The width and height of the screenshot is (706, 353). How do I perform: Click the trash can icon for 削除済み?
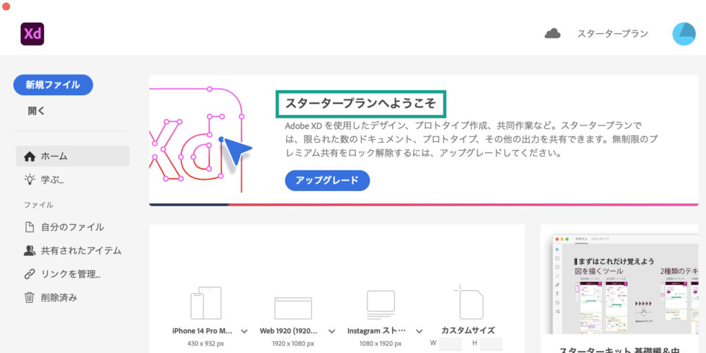[x=29, y=297]
